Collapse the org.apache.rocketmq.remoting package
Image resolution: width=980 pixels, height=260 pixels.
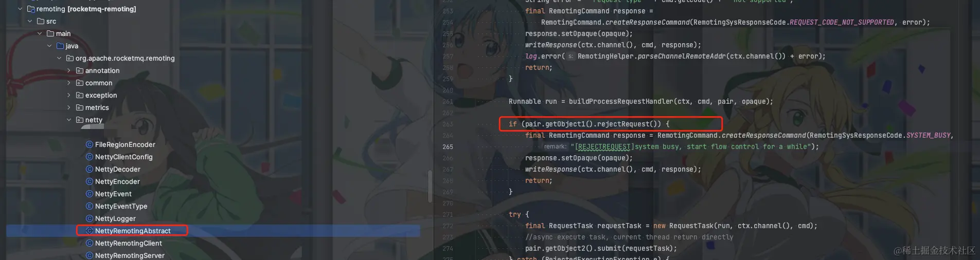pos(59,58)
